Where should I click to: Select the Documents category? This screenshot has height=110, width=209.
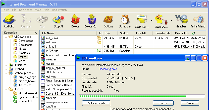pos(23,45)
